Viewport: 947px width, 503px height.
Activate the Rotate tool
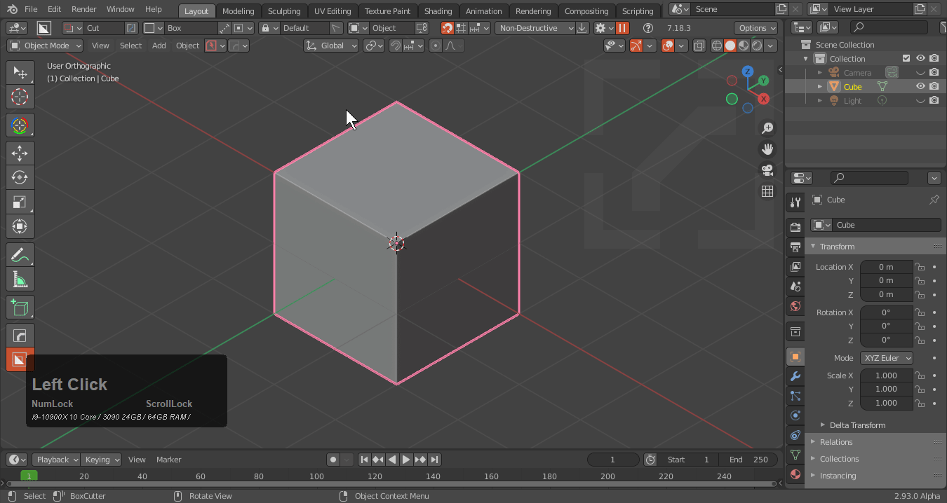pyautogui.click(x=20, y=177)
